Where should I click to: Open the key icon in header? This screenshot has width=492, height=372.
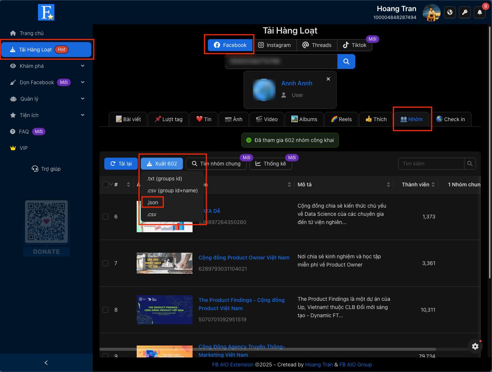tap(465, 12)
